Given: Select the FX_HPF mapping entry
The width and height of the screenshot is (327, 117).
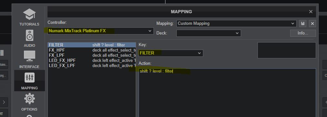Looking at the screenshot, I should [x=92, y=50].
